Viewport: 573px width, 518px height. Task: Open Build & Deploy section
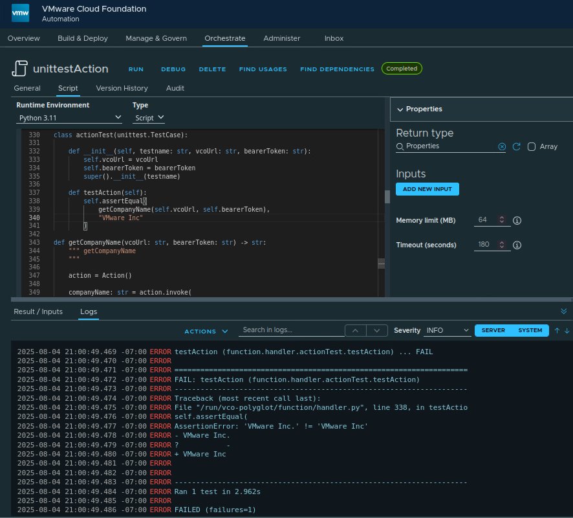coord(83,38)
